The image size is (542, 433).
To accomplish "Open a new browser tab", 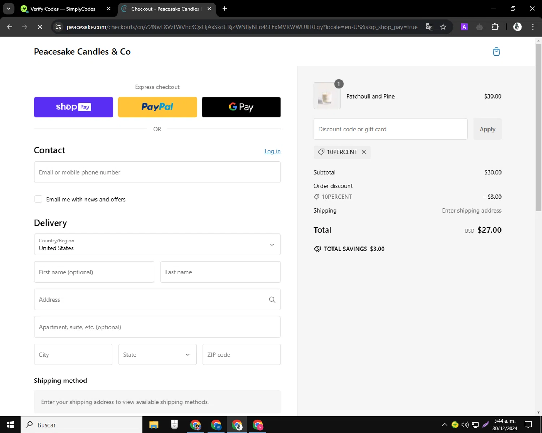I will [224, 9].
